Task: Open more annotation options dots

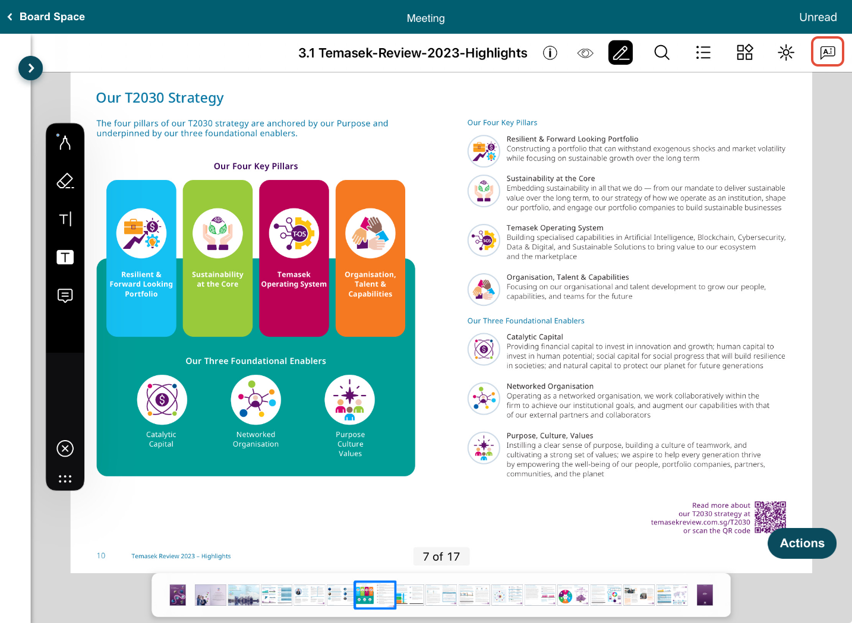Action: pos(65,479)
